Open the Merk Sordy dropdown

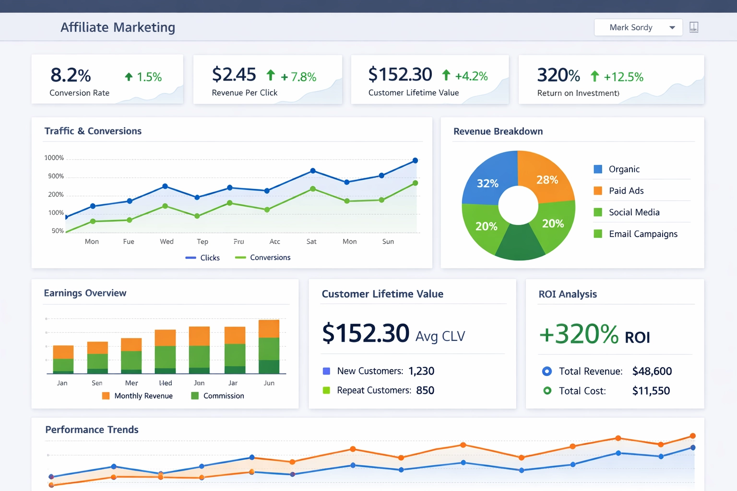point(638,27)
